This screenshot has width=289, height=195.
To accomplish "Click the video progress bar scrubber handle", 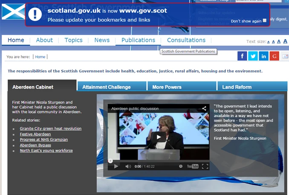I will click(110, 161).
